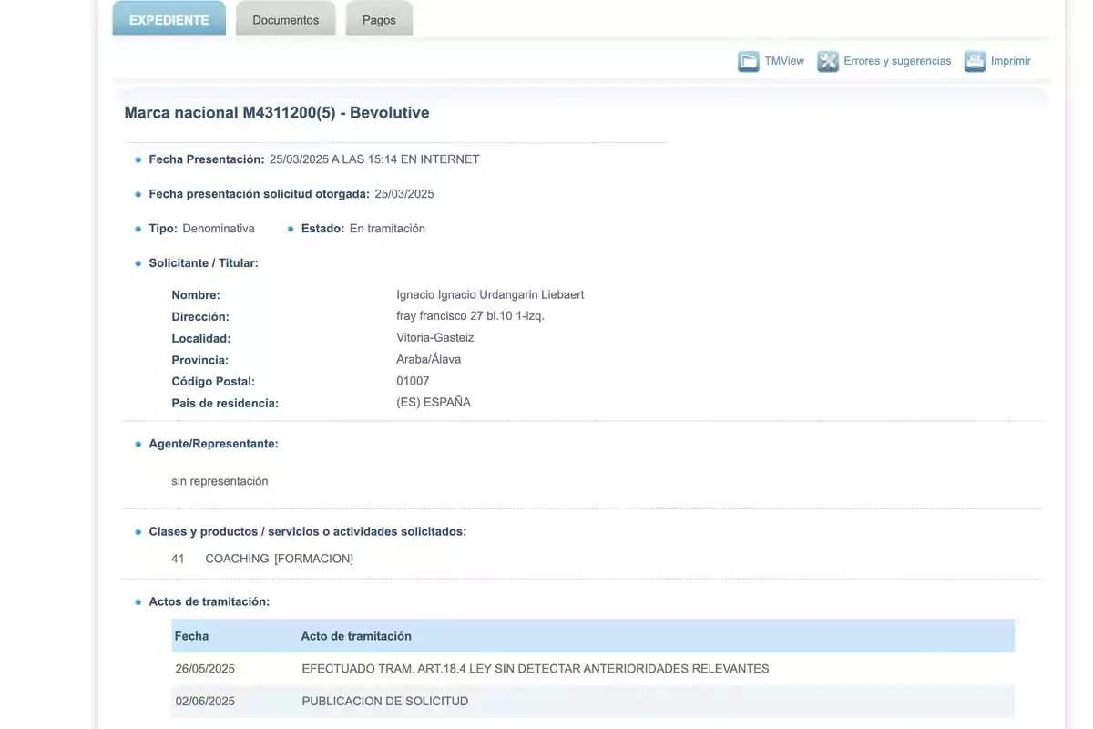Viewport: 1093px width, 729px height.
Task: Click the EFECTUADO TRAM. ART.18.4 LEY row text
Action: (x=536, y=669)
